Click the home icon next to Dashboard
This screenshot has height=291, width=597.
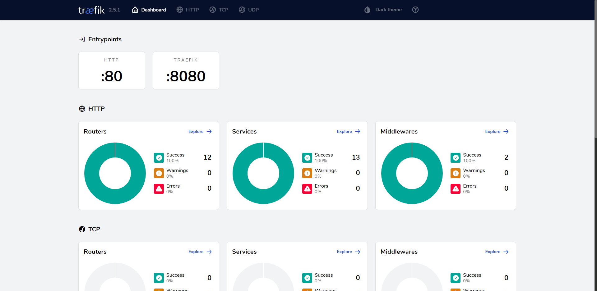click(x=135, y=10)
